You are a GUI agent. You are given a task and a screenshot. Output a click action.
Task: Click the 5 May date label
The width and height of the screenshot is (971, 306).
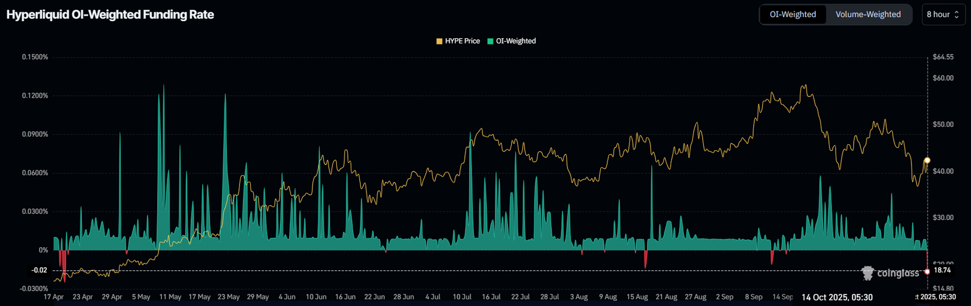tap(141, 297)
